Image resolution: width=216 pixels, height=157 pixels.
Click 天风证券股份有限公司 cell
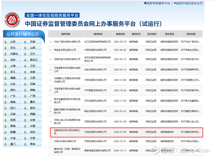95,101
